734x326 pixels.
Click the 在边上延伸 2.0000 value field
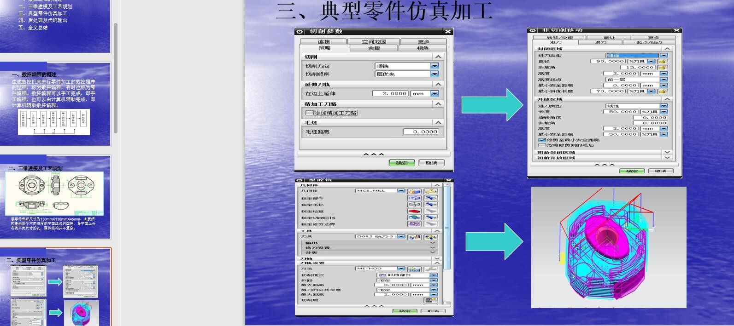point(390,93)
